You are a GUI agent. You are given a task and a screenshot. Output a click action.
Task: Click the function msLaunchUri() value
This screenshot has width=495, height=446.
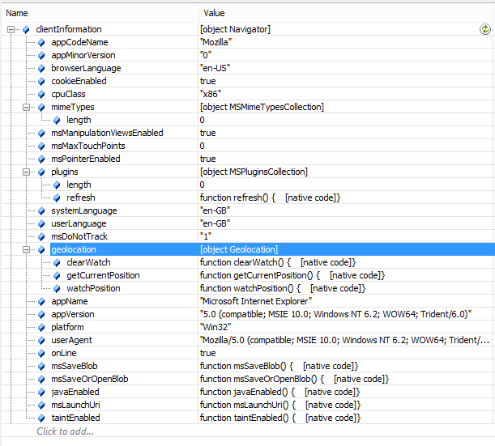[280, 405]
